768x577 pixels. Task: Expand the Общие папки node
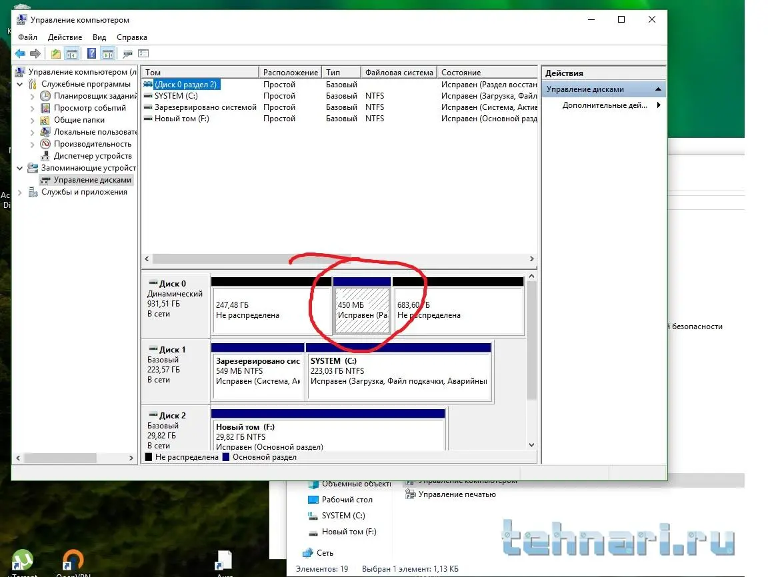pos(32,121)
